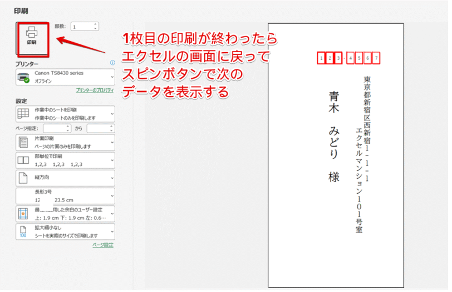Click the Canon printer status icon
The width and height of the screenshot is (452, 292).
click(23, 78)
